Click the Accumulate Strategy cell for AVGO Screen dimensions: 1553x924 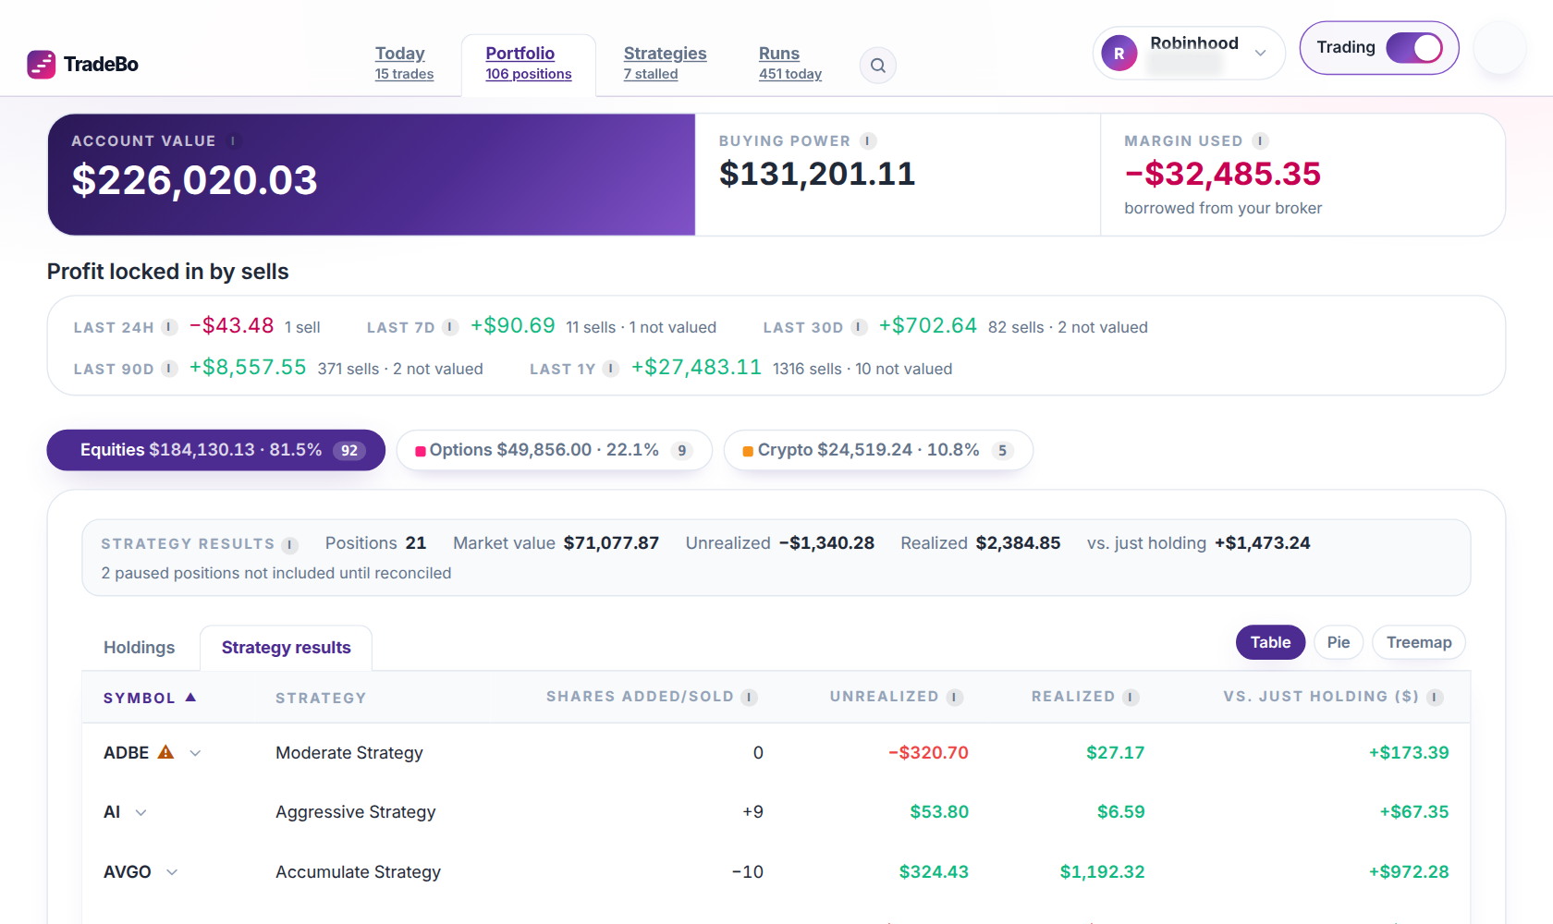(359, 872)
